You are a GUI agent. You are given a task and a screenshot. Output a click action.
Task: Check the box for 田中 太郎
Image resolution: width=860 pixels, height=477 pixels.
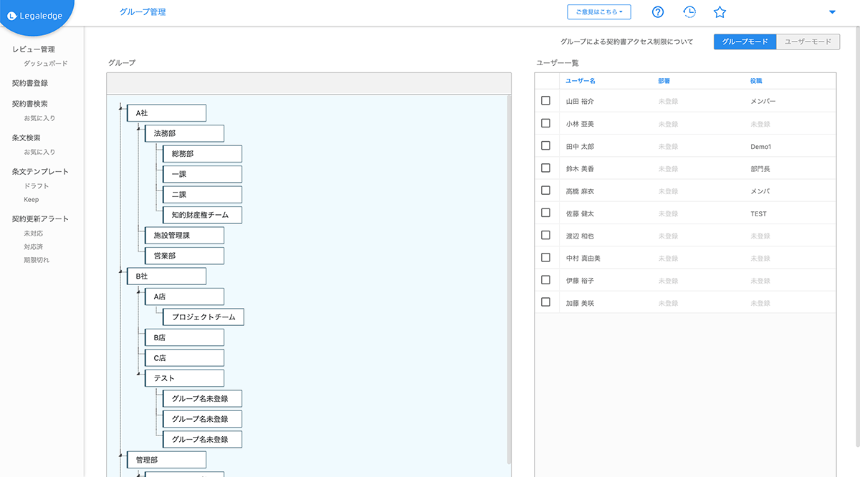pos(545,145)
